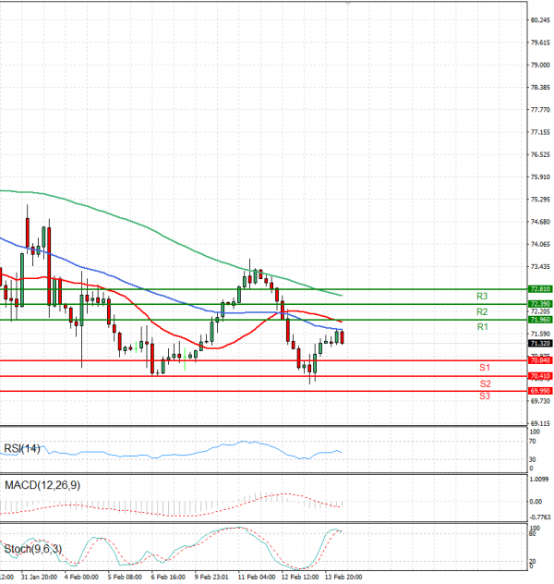Viewport: 554px width, 584px height.
Task: Click the 72.810 resistance price tag
Action: pyautogui.click(x=540, y=289)
